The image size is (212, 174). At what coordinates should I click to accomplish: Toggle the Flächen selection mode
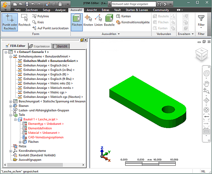77,21
